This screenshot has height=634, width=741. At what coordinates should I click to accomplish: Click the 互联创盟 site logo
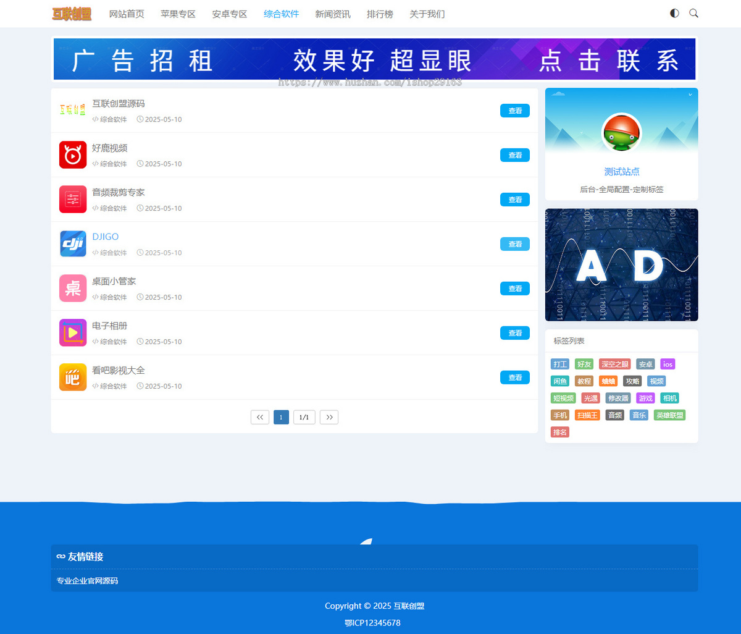[x=72, y=14]
